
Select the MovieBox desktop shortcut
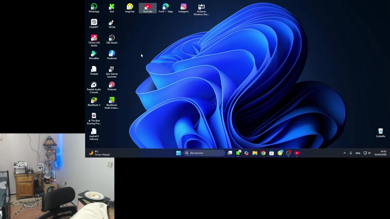point(94,55)
